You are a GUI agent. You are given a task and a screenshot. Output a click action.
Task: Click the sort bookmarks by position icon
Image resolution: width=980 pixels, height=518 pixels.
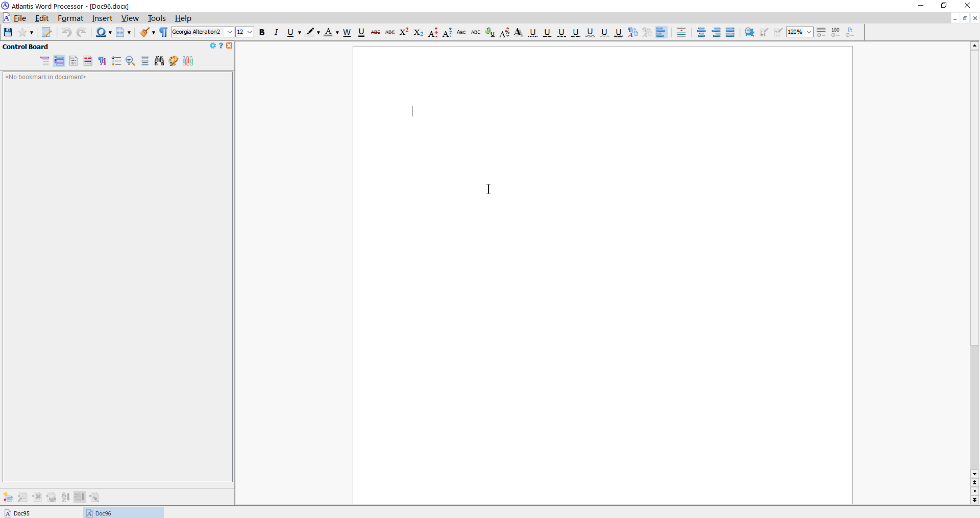click(x=80, y=497)
